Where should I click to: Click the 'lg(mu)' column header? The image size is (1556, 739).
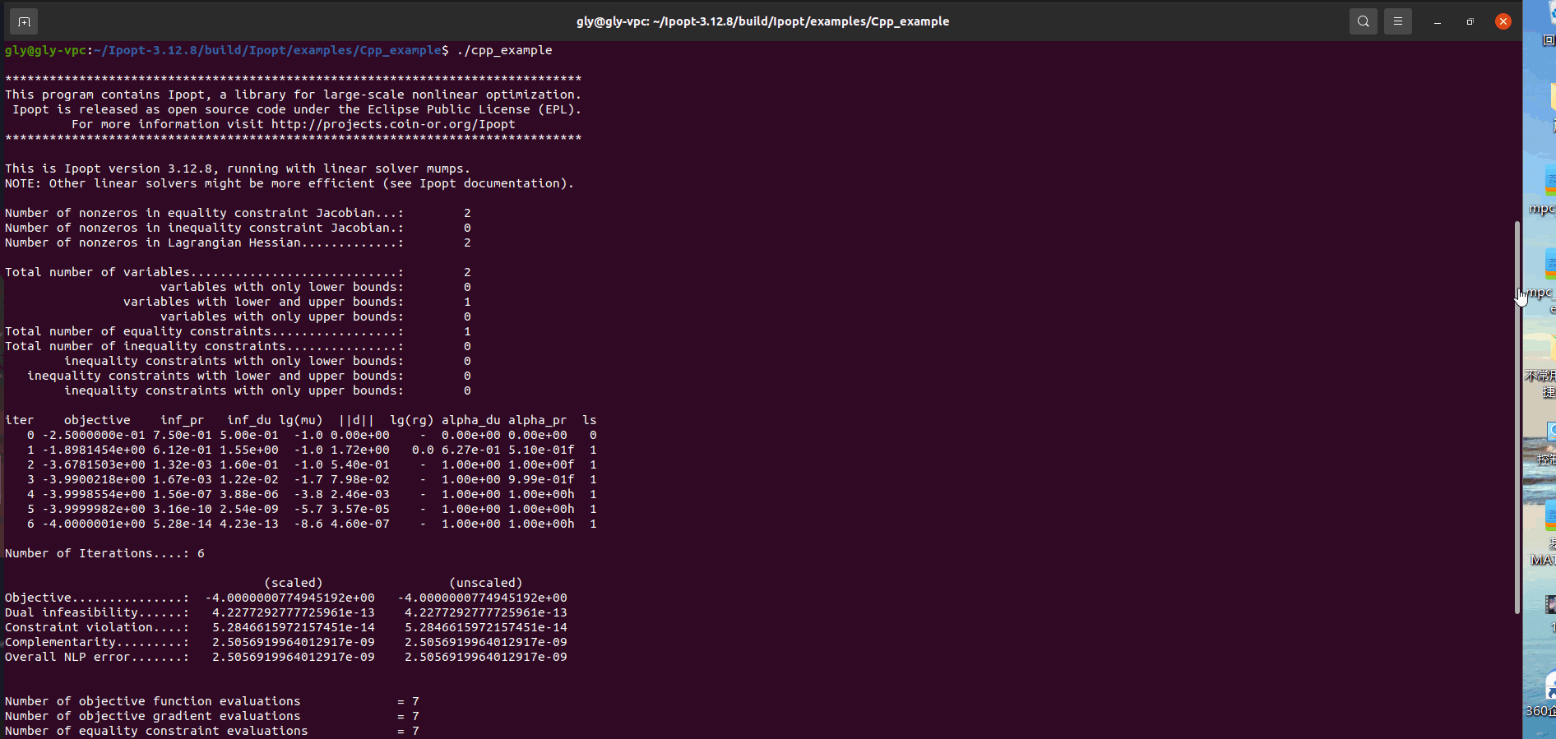point(301,420)
